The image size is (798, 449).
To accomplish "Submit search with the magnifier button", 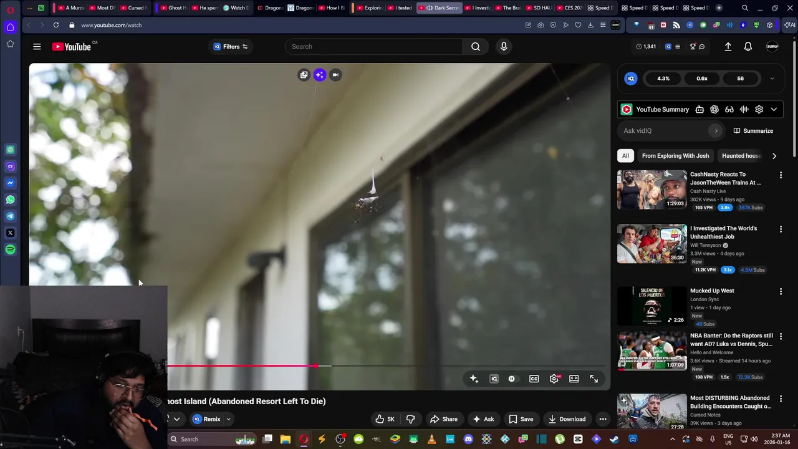I will click(476, 47).
